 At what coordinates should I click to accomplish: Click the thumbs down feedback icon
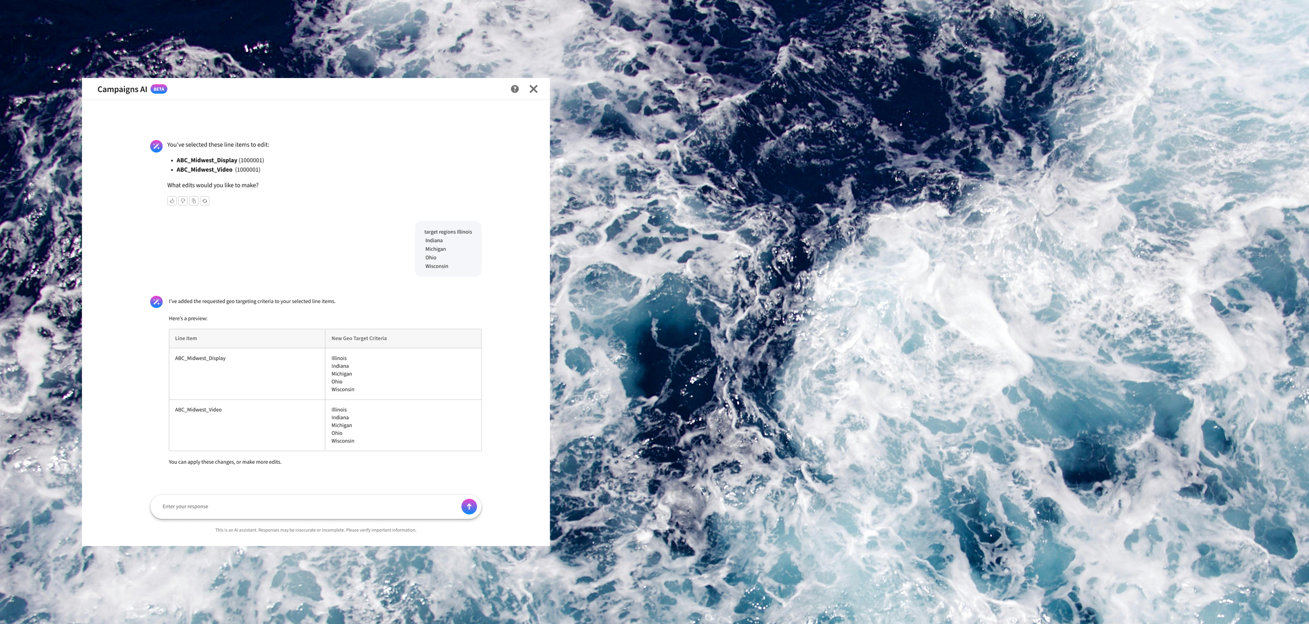click(183, 201)
